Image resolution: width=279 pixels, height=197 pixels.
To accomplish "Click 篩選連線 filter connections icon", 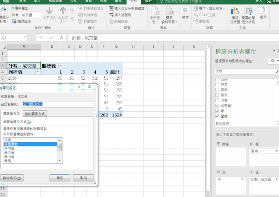I will click(x=111, y=21).
